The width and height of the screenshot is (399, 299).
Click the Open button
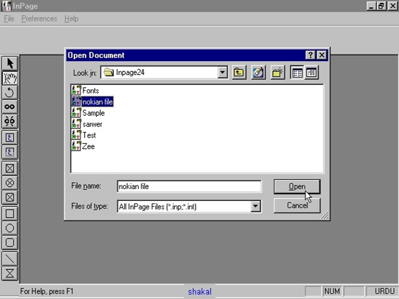pos(297,186)
